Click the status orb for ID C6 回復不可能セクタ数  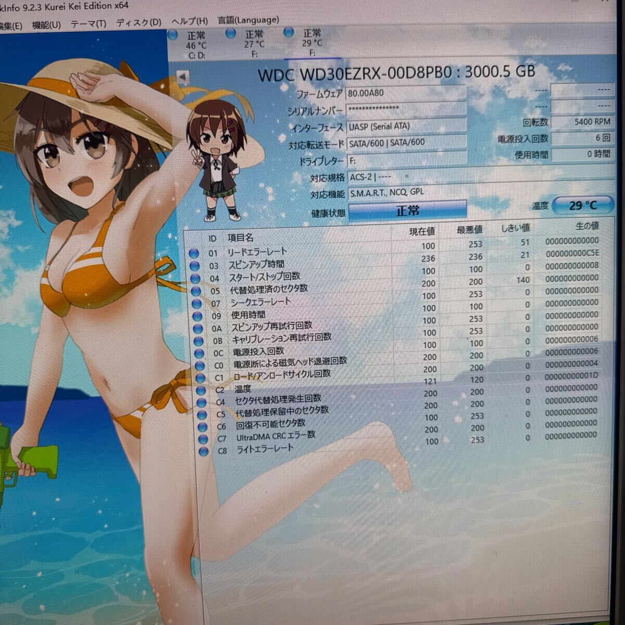[202, 427]
